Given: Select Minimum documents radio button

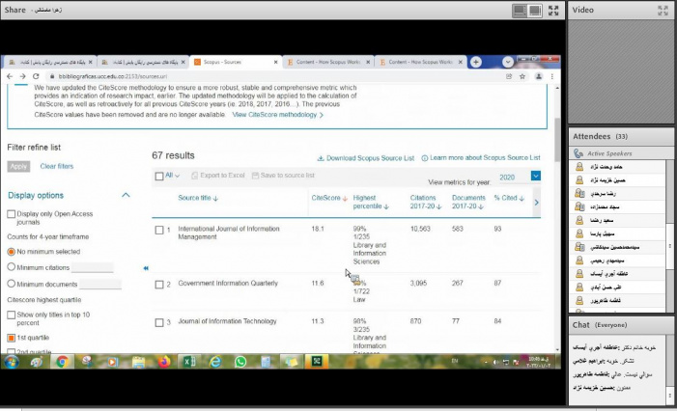Looking at the screenshot, I should pos(12,284).
